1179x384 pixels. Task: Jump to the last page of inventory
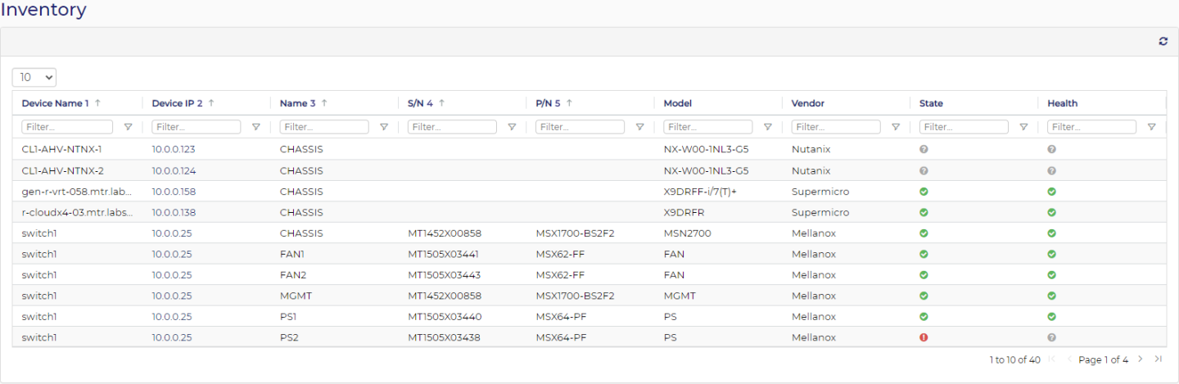coord(1158,359)
